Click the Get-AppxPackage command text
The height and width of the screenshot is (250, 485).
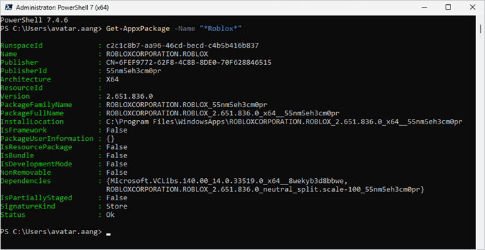(x=138, y=29)
